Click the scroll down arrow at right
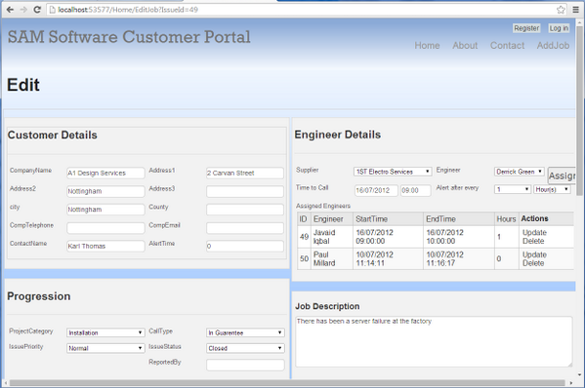The image size is (585, 388). 580,374
